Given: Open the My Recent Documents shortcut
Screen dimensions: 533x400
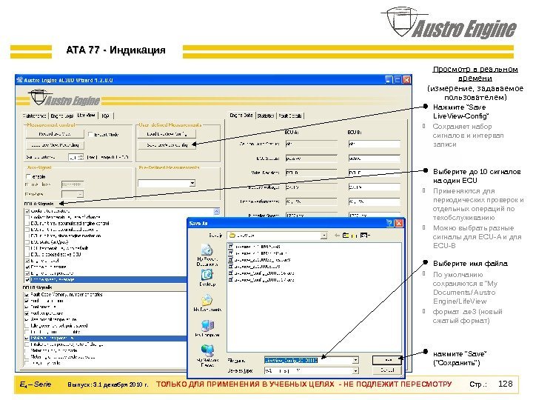Looking at the screenshot, I should (207, 255).
